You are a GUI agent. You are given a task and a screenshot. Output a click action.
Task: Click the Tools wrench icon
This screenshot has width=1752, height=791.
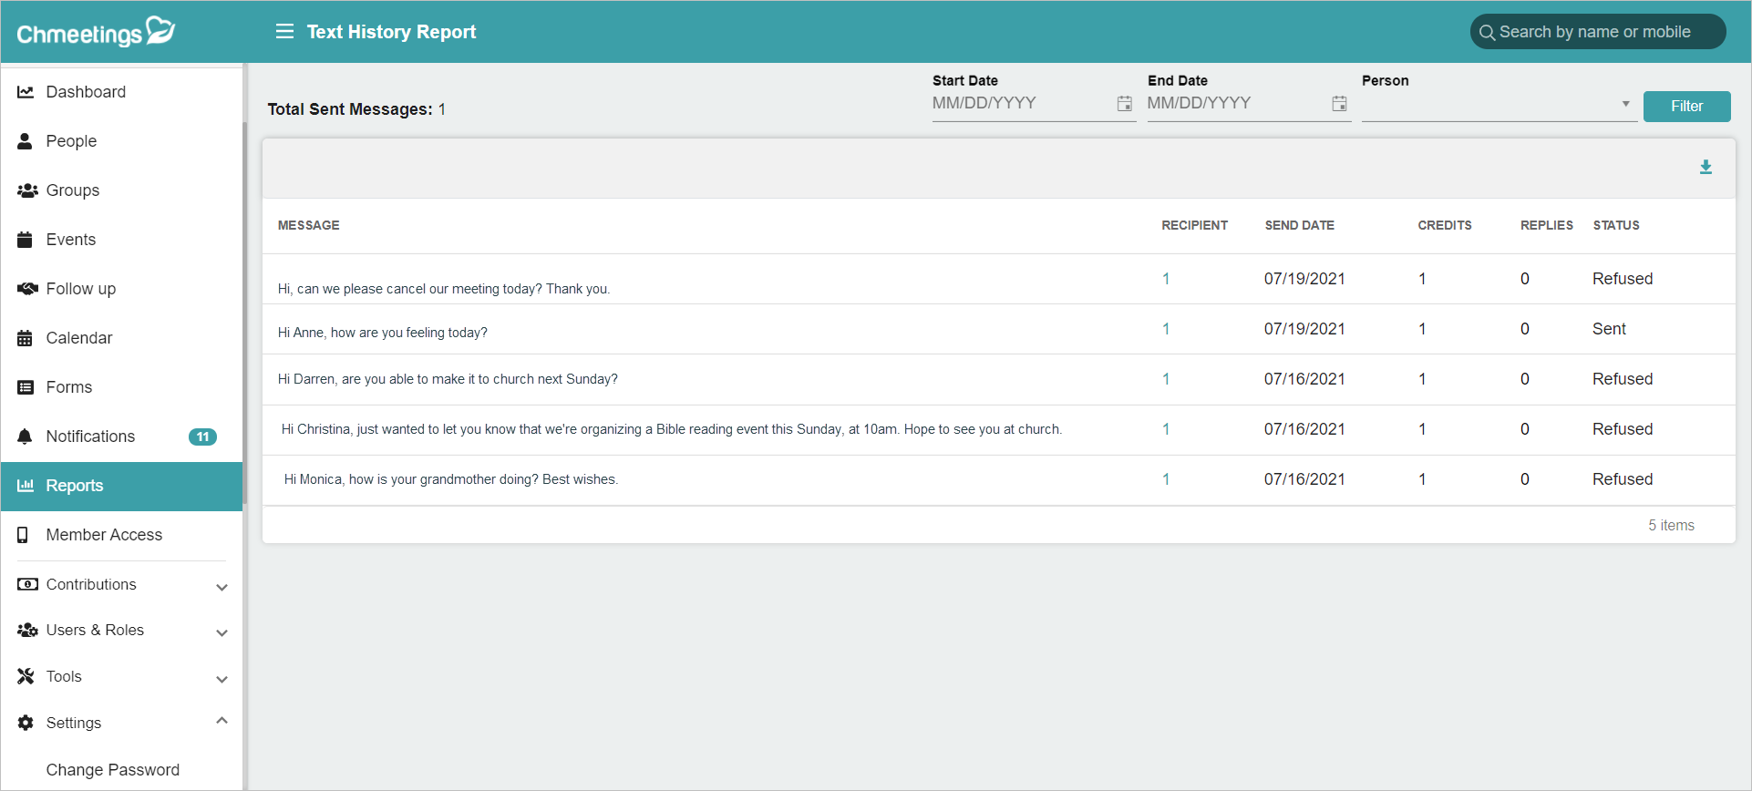point(26,676)
